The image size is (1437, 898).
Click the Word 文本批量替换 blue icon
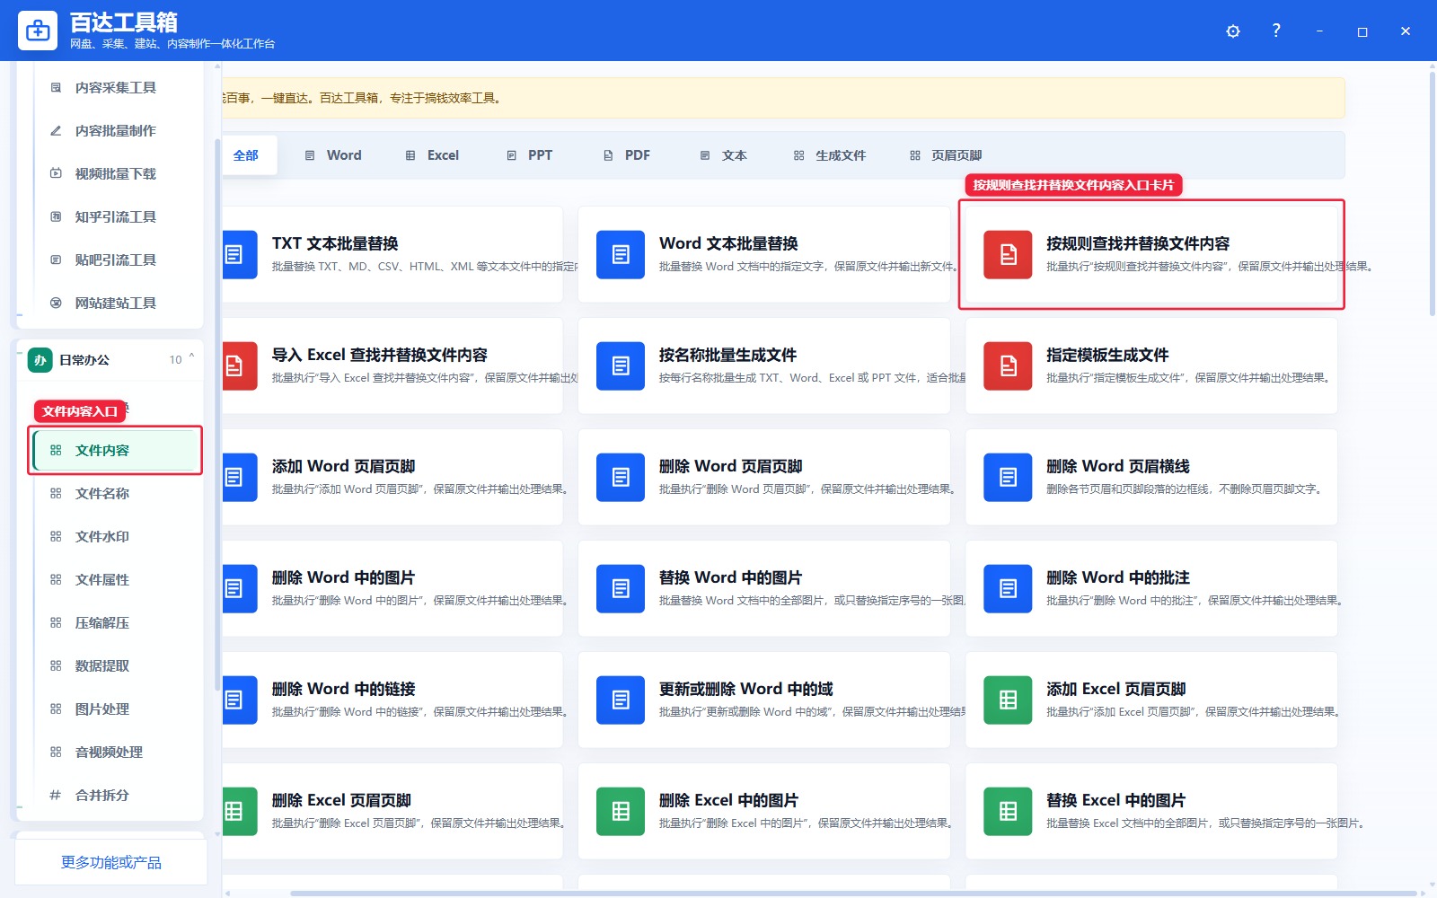pyautogui.click(x=621, y=255)
